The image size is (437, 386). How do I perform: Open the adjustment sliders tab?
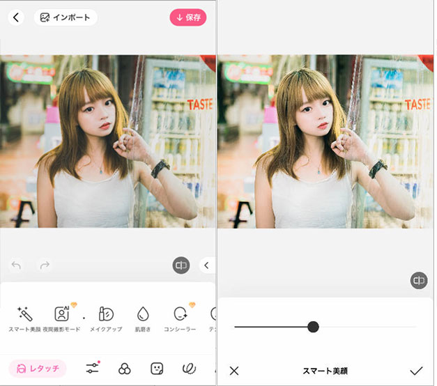click(93, 368)
